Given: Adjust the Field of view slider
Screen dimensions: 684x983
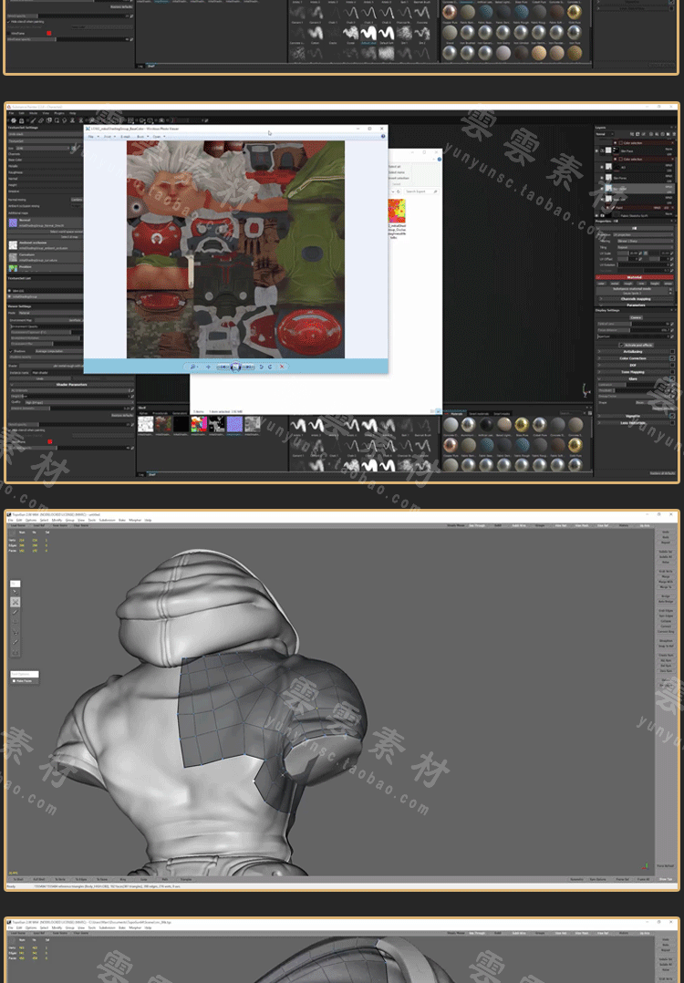Looking at the screenshot, I should (x=632, y=324).
